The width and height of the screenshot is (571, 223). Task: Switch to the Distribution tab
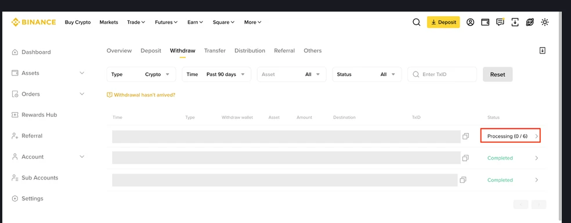(250, 51)
